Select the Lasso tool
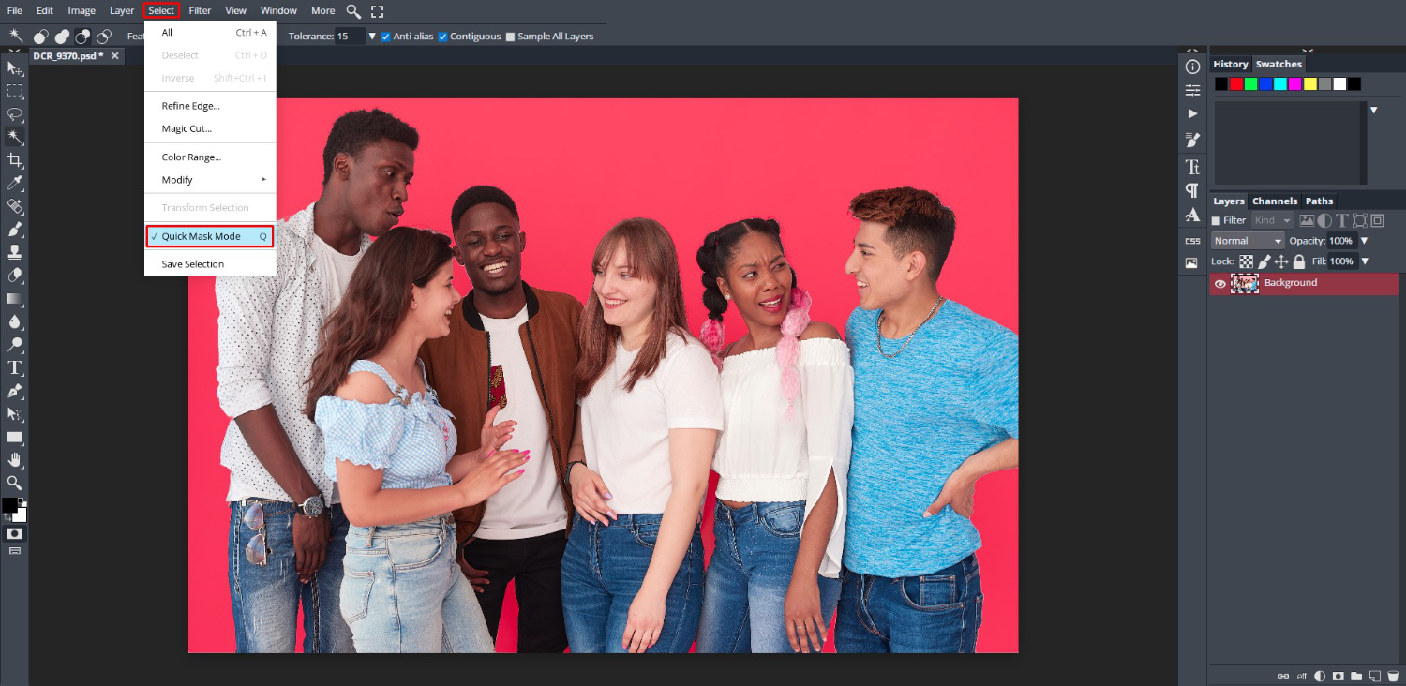The width and height of the screenshot is (1406, 686). (15, 114)
